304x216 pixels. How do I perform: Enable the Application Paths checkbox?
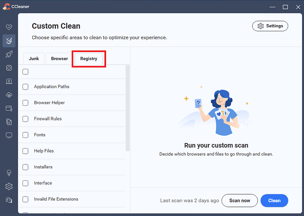26,87
